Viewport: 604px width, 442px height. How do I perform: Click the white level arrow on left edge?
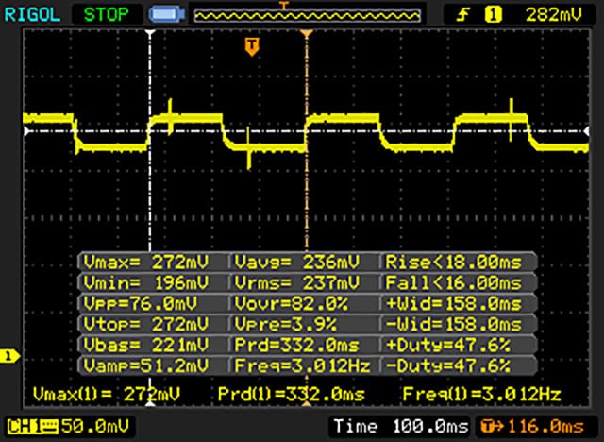click(26, 131)
